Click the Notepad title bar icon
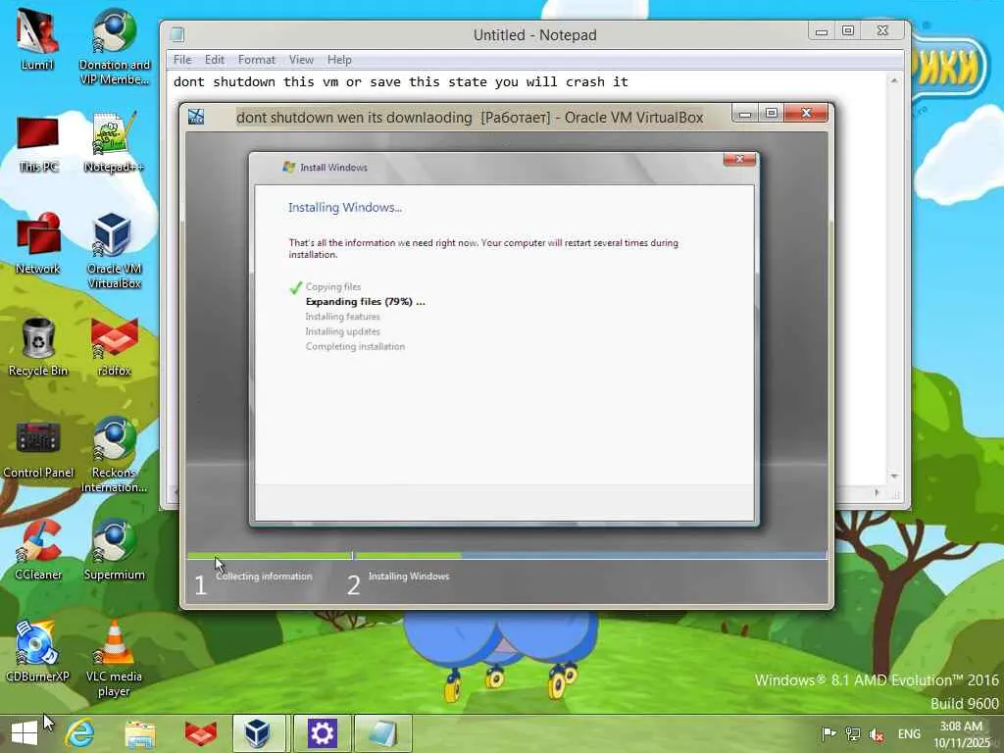Screen dimensions: 1004x753 [178, 34]
